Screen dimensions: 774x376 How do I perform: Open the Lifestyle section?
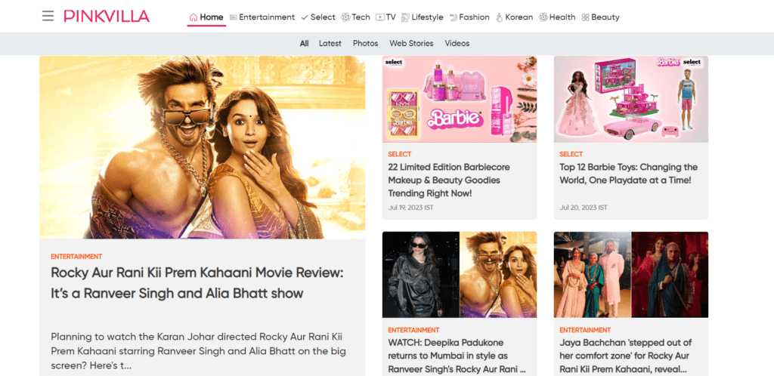pyautogui.click(x=427, y=17)
